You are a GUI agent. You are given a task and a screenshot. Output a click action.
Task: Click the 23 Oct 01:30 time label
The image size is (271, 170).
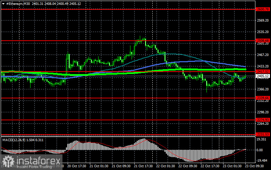coord(232,166)
